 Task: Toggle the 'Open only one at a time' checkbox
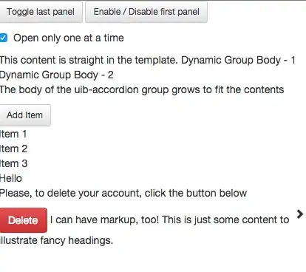coord(3,38)
